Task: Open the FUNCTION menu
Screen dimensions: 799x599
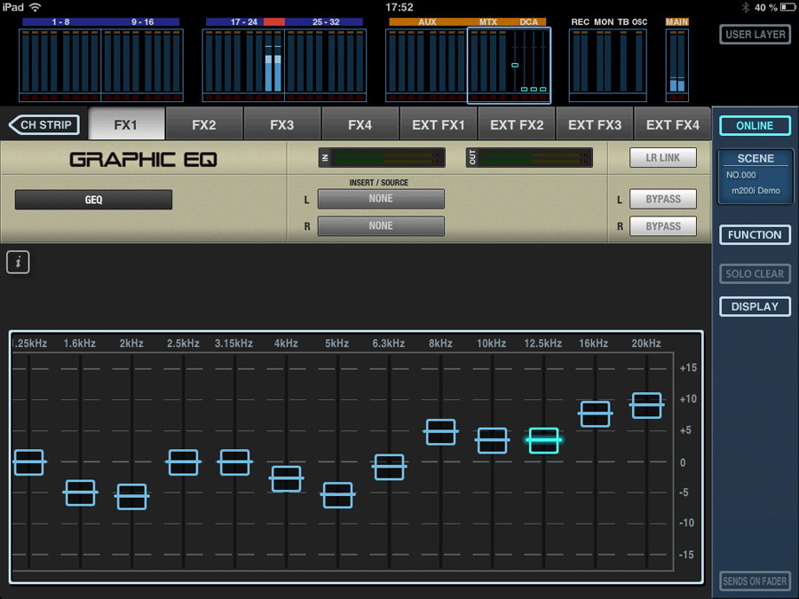Action: coord(755,235)
